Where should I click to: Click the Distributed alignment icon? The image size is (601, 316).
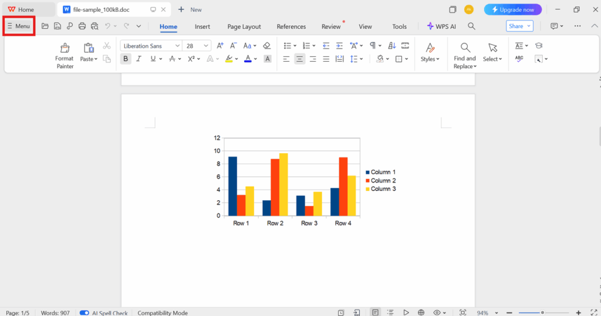pos(339,59)
